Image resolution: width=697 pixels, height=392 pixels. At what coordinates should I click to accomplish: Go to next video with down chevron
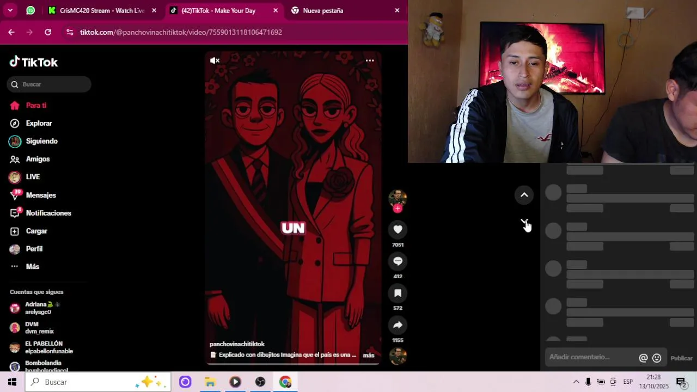524,223
